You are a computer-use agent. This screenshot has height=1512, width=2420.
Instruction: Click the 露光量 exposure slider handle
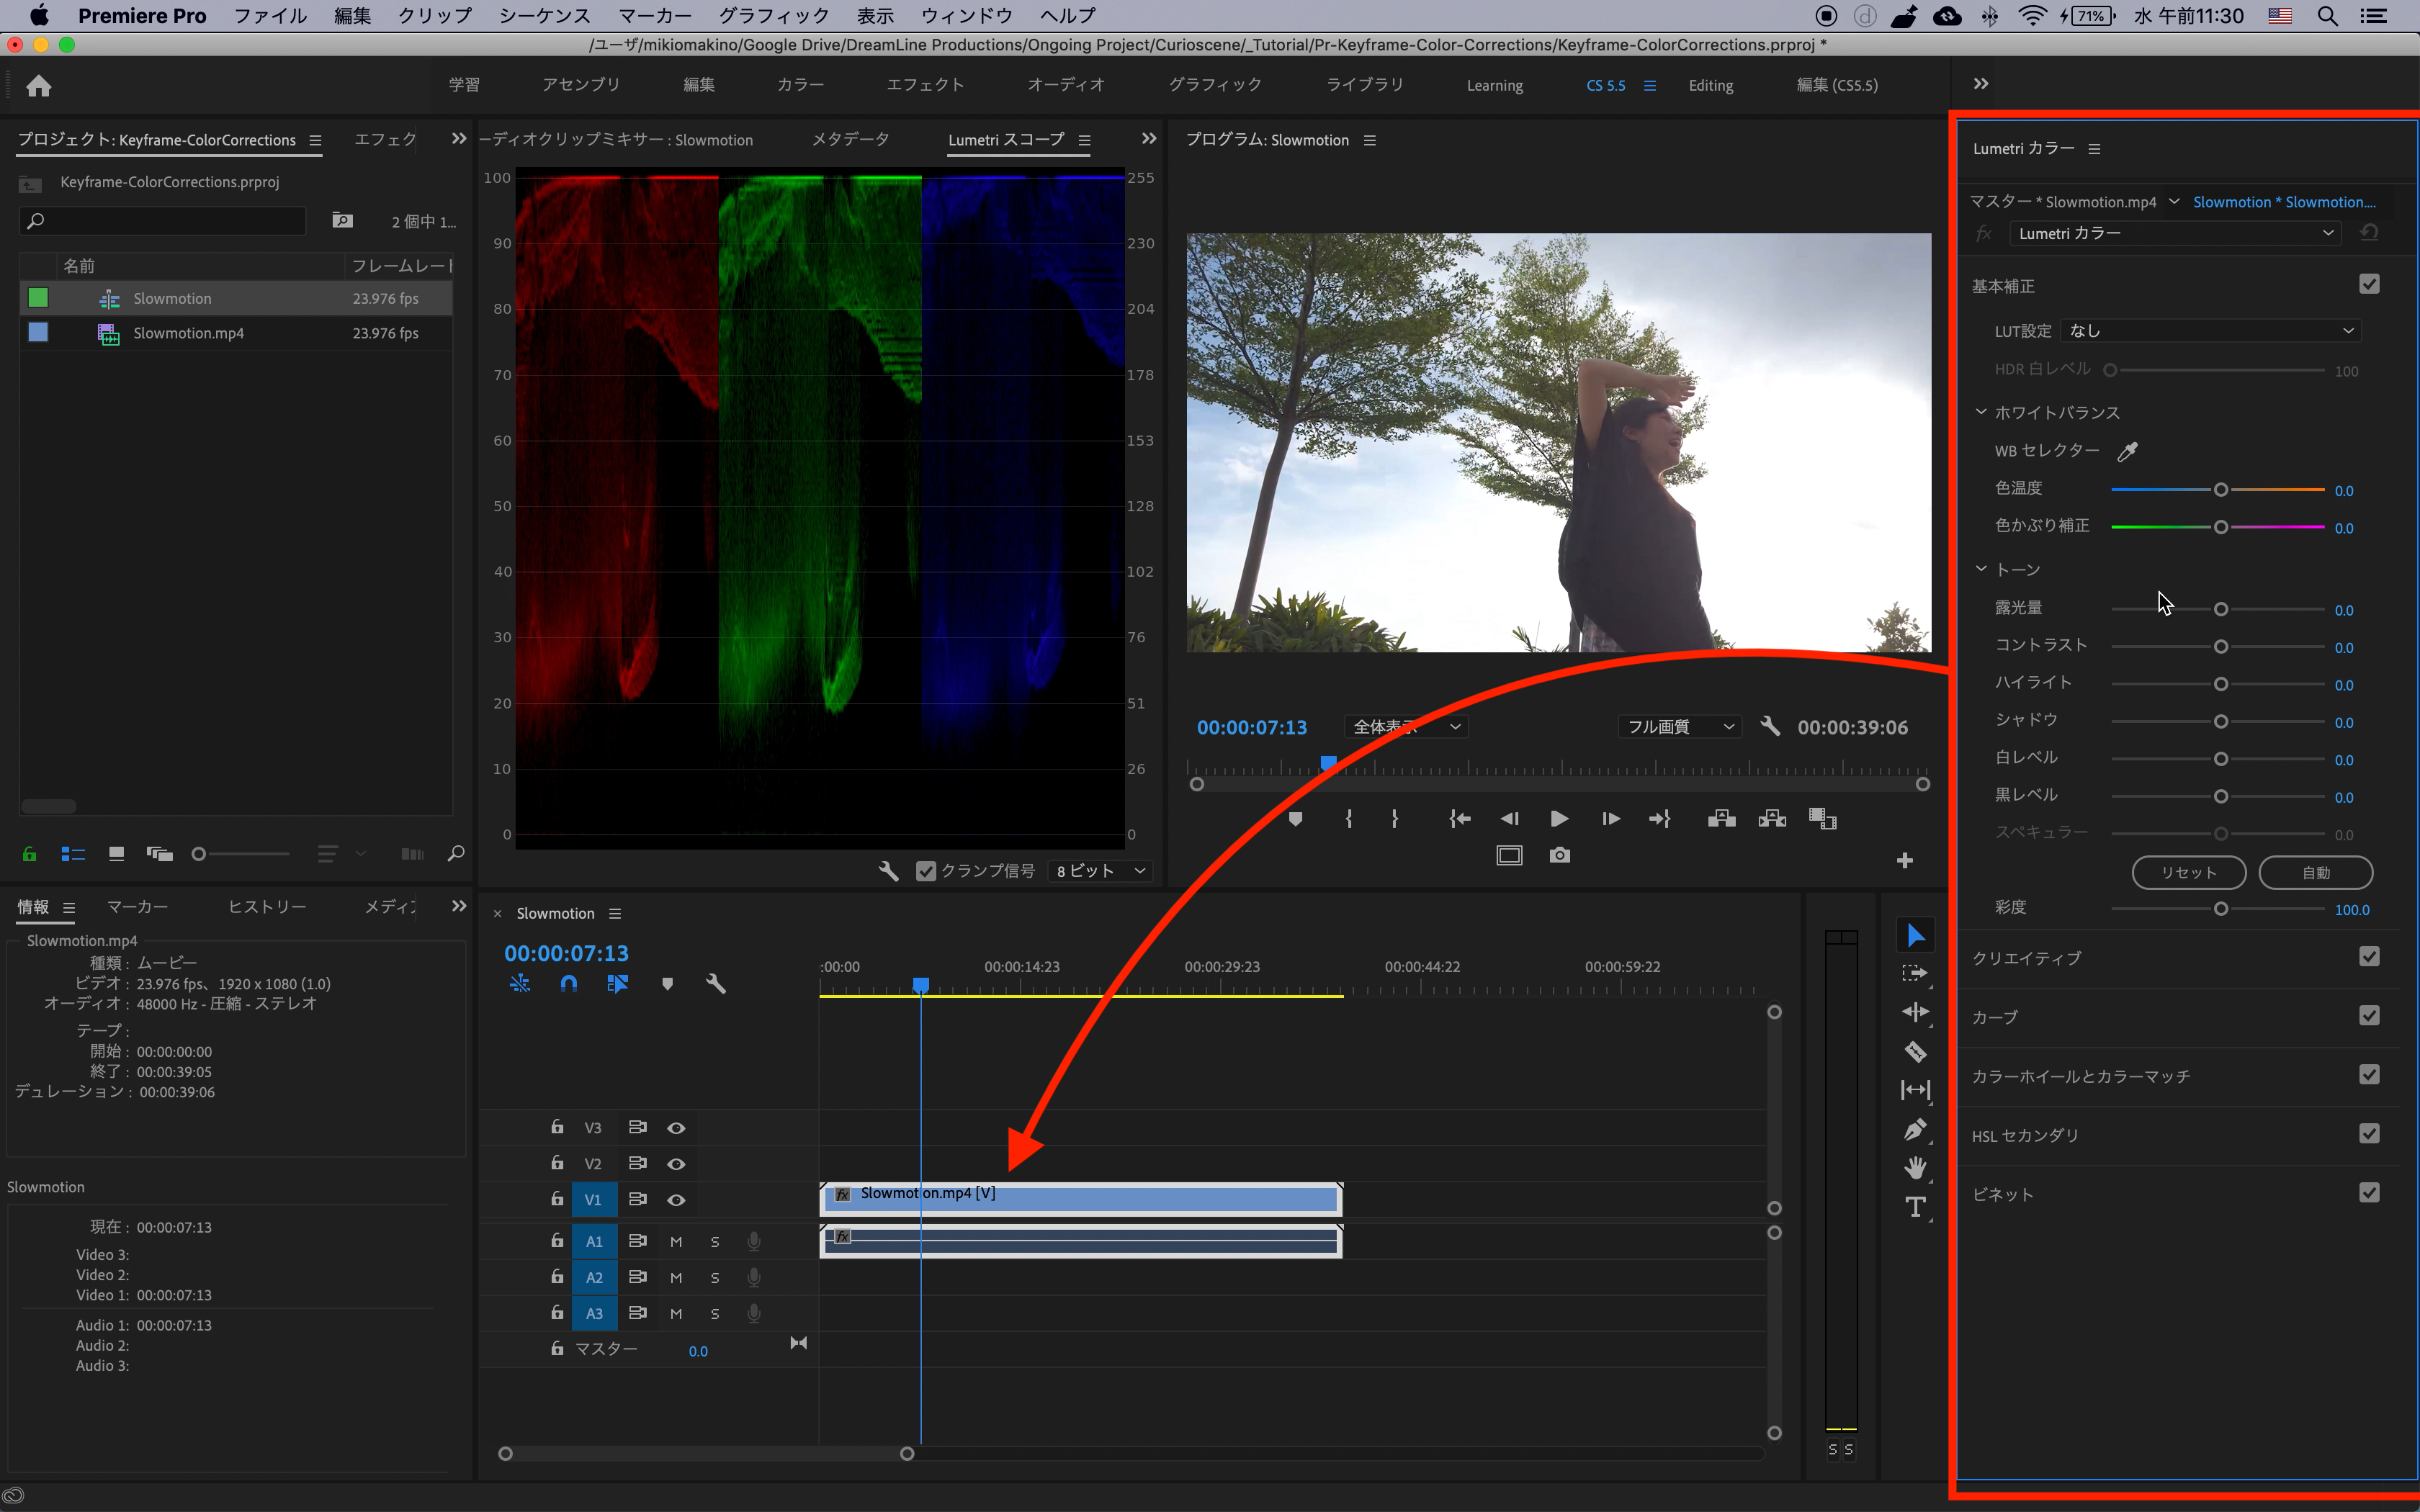(2220, 609)
